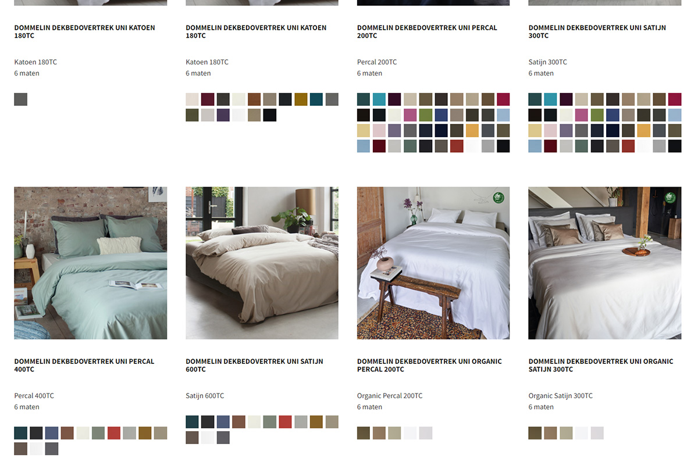Open the Dekbedovertrek Uni Percal 200TC title link
Viewport: 698px width, 465px height.
tap(427, 31)
